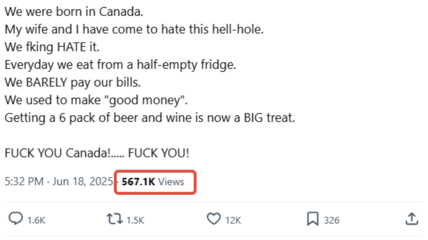Click the 1.6K reply count

[x=36, y=220]
